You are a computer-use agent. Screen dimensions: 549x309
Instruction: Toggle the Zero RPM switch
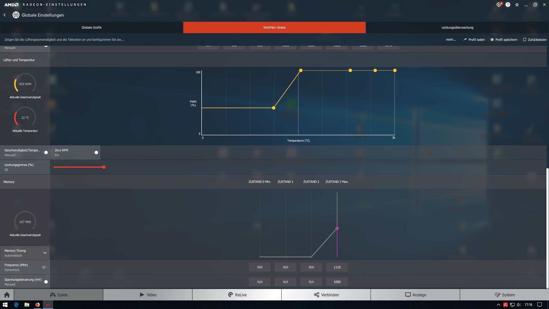point(95,152)
